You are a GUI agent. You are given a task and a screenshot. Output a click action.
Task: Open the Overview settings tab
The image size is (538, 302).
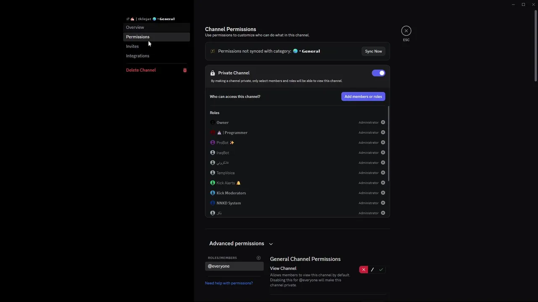tap(135, 27)
